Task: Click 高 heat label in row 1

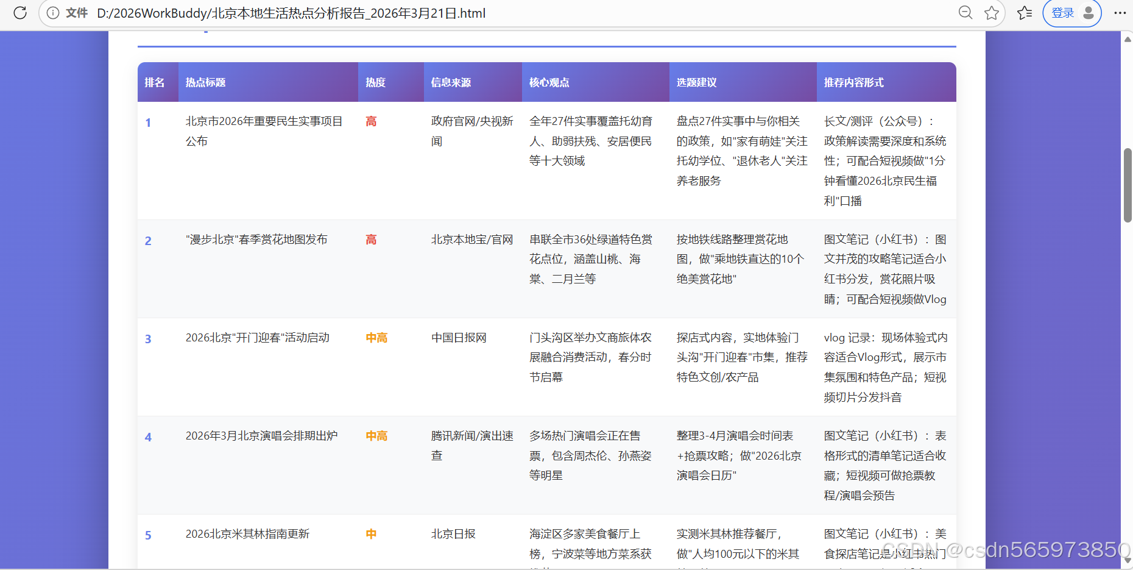Action: (371, 121)
